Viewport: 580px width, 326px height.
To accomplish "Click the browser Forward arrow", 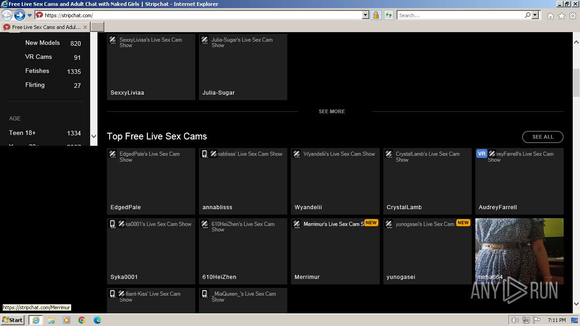I will (x=19, y=15).
